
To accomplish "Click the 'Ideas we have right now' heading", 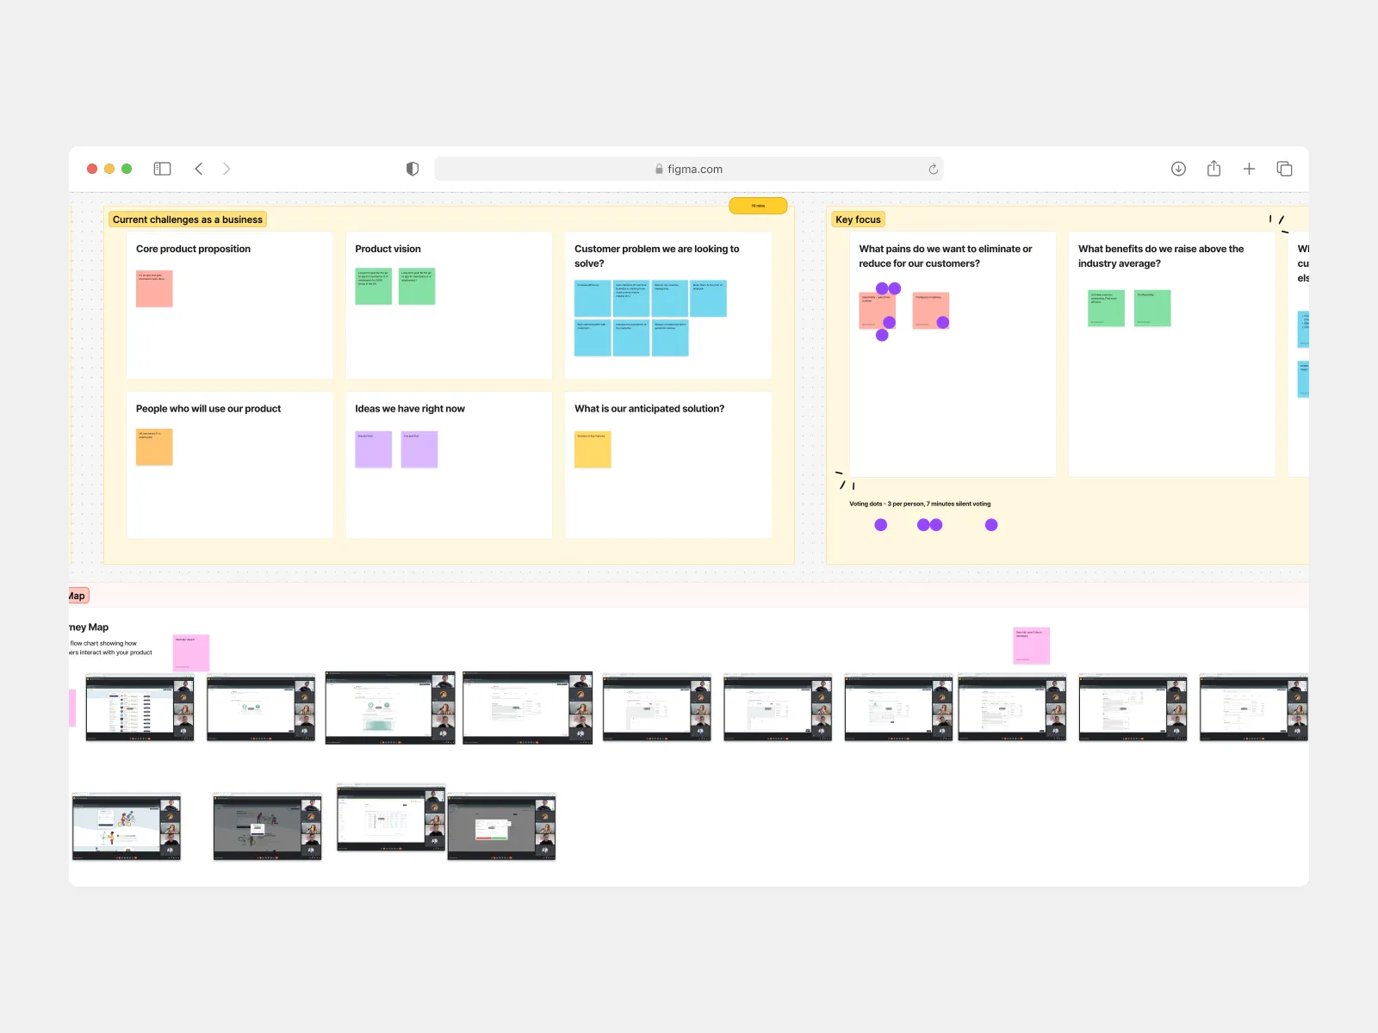I will point(410,409).
